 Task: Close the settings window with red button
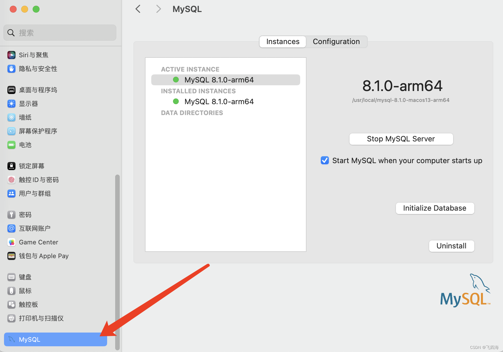[13, 9]
